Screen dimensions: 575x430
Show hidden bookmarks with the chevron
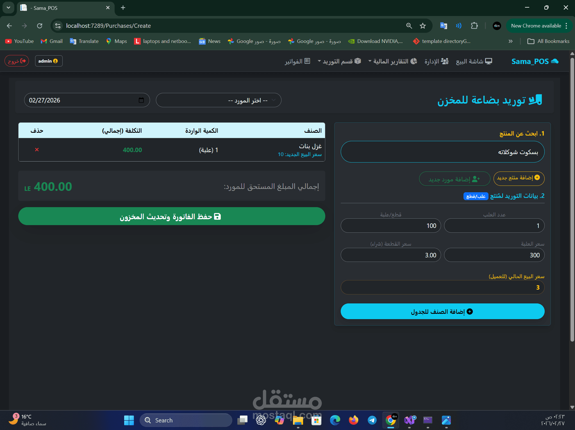(510, 41)
